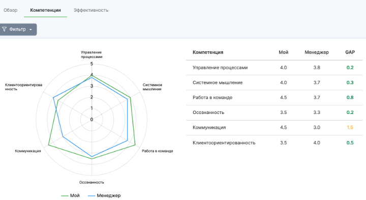Viewport: 366px width, 200px height.
Task: Click the green Мой legend line marker
Action: (65, 195)
